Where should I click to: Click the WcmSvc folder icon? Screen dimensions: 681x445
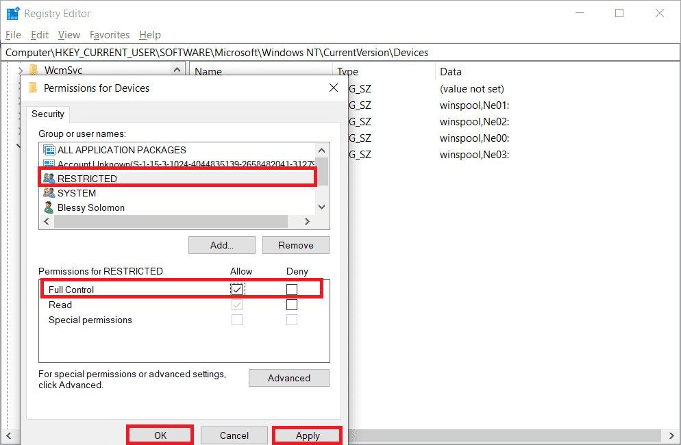click(34, 70)
